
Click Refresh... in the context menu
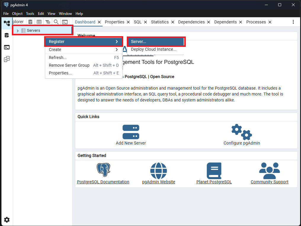(84, 58)
